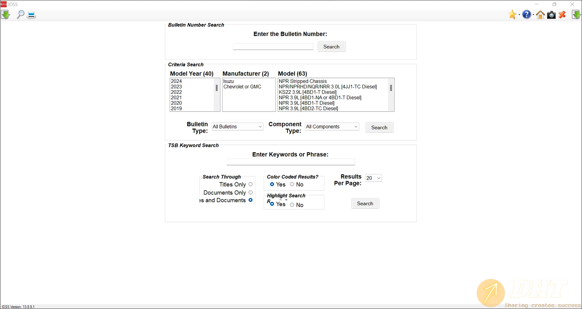Open the Component Type dropdown

pos(332,127)
